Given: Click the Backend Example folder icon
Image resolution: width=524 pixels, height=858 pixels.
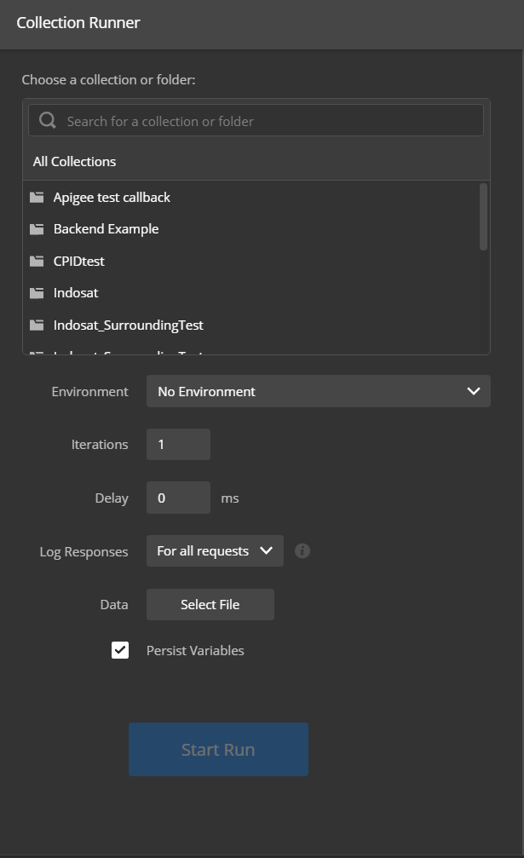Looking at the screenshot, I should (37, 229).
